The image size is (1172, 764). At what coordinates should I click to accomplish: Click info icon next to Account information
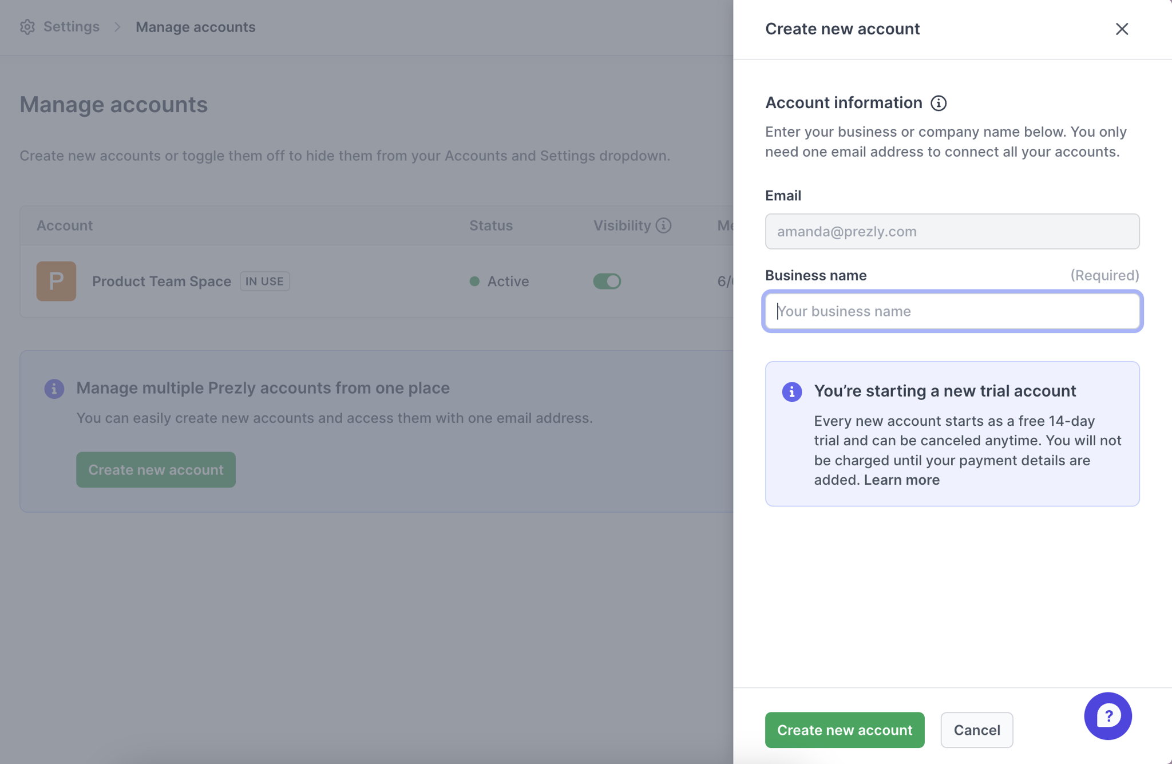pos(939,103)
